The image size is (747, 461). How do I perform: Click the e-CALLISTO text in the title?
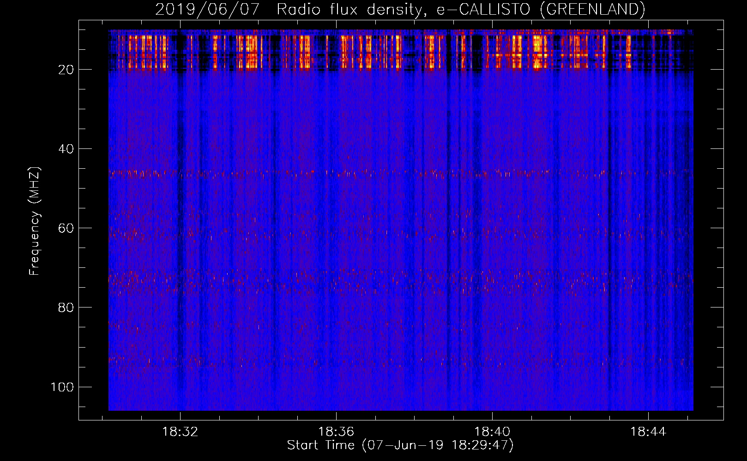click(x=483, y=9)
